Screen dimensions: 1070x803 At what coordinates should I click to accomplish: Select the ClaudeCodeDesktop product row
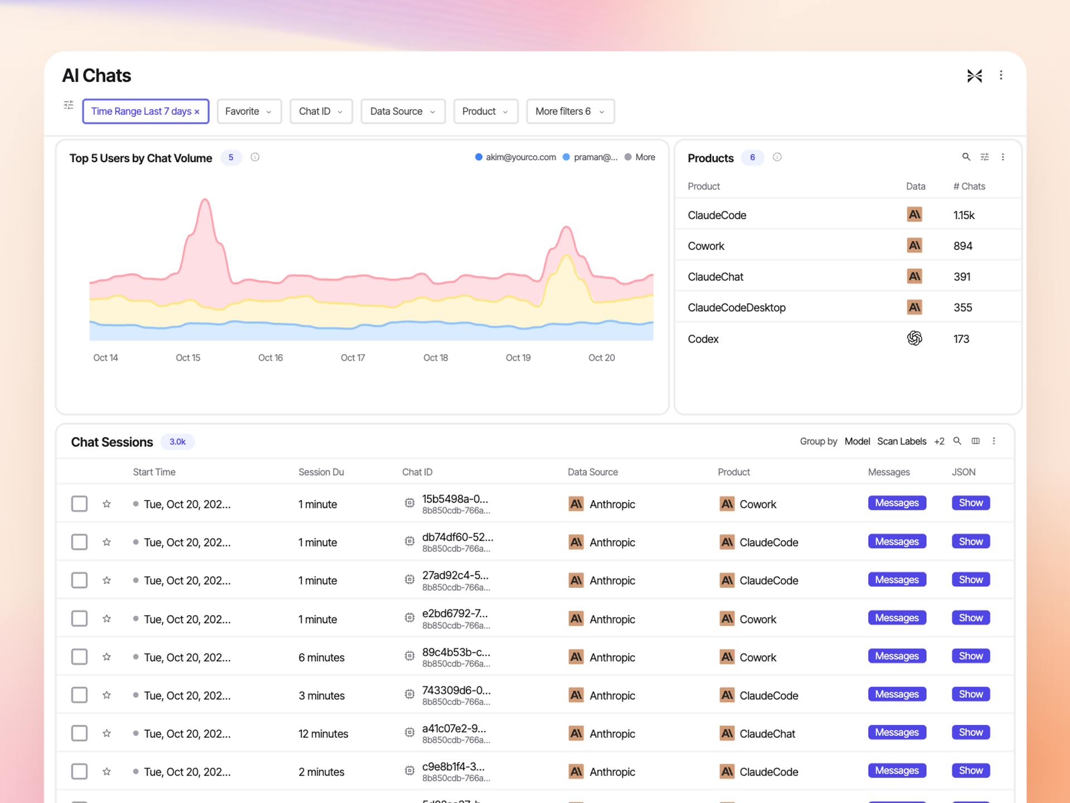[x=848, y=308]
